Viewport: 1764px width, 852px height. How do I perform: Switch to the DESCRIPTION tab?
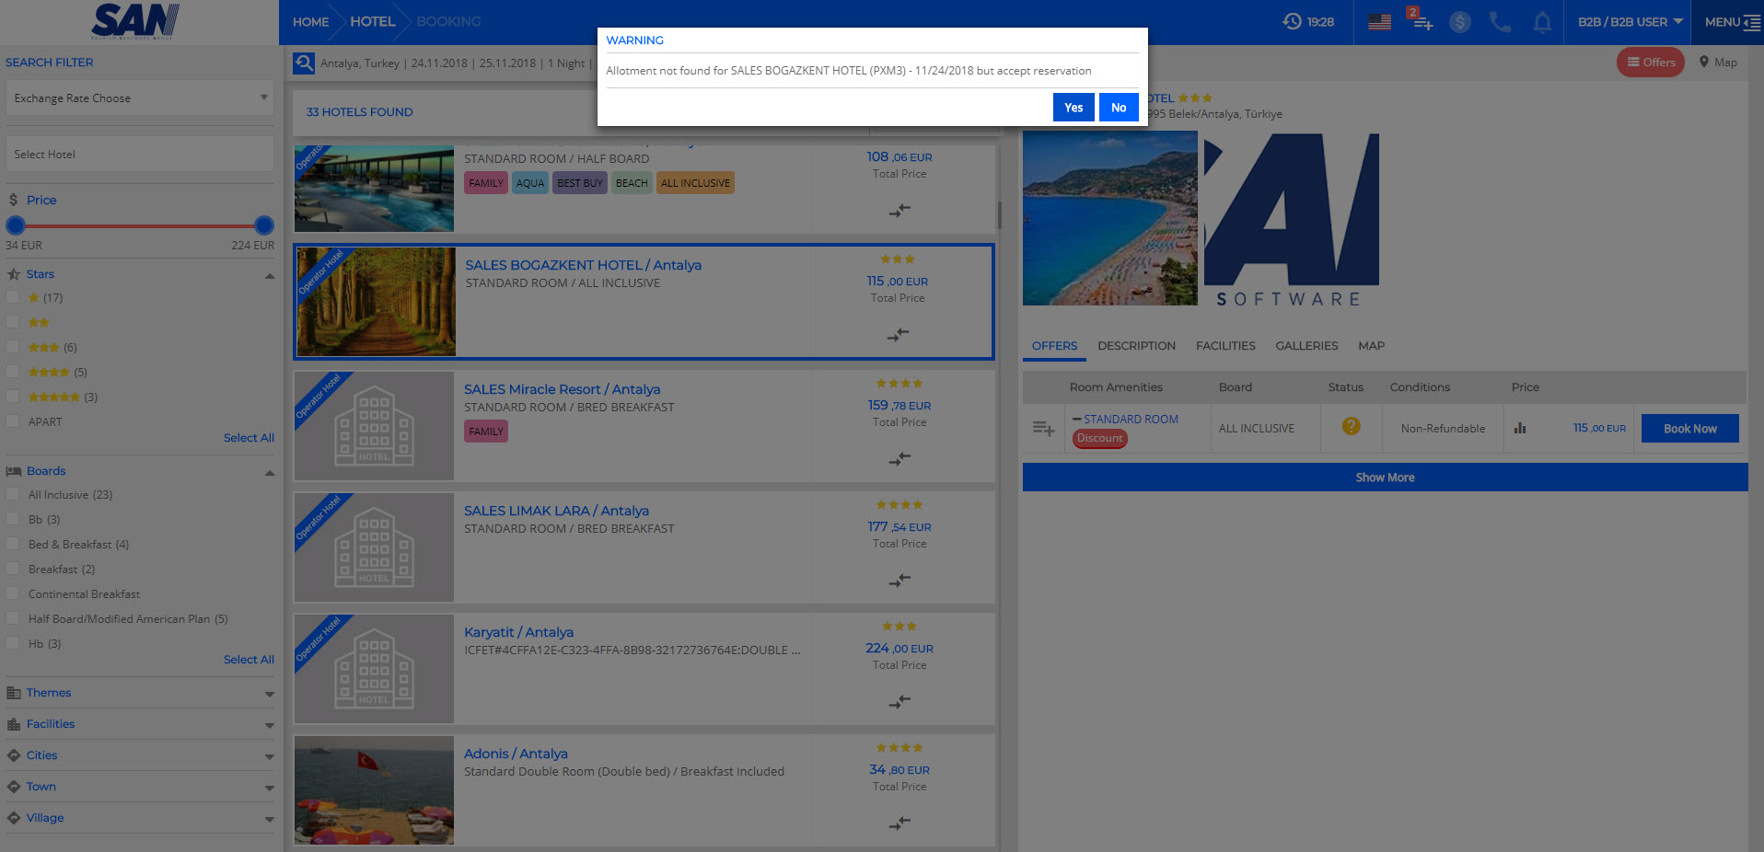[x=1136, y=346]
